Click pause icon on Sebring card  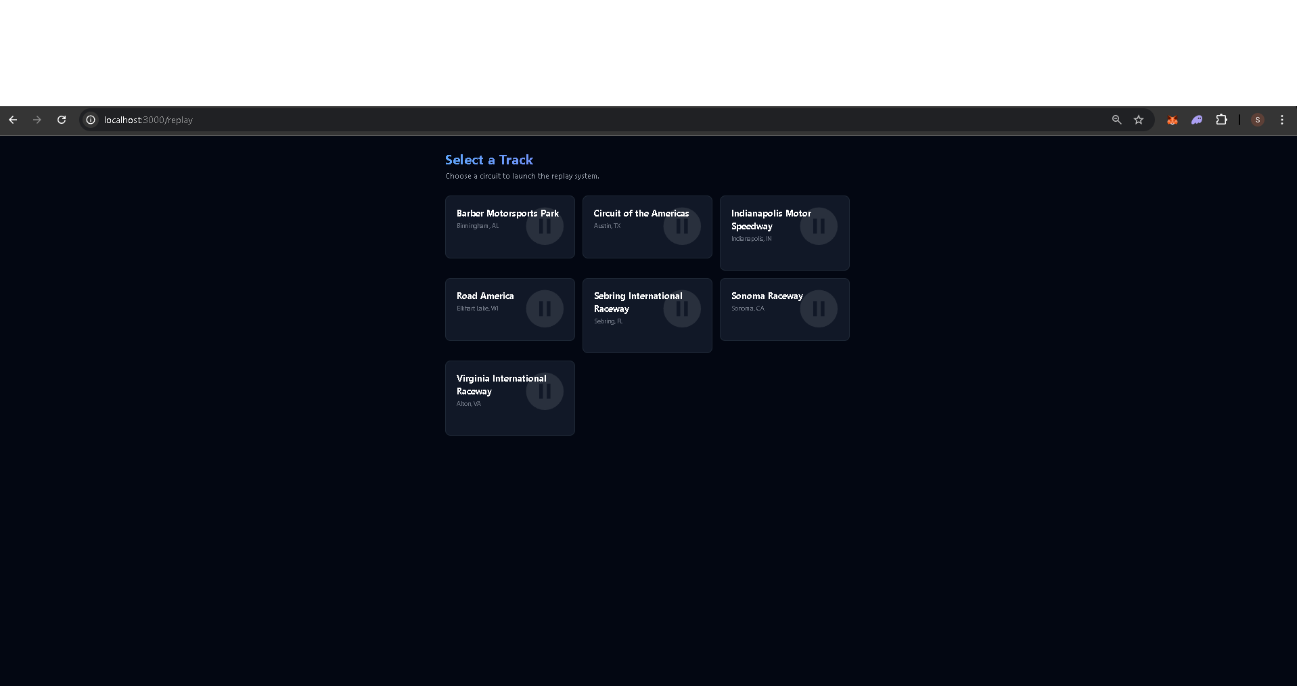[x=682, y=308]
